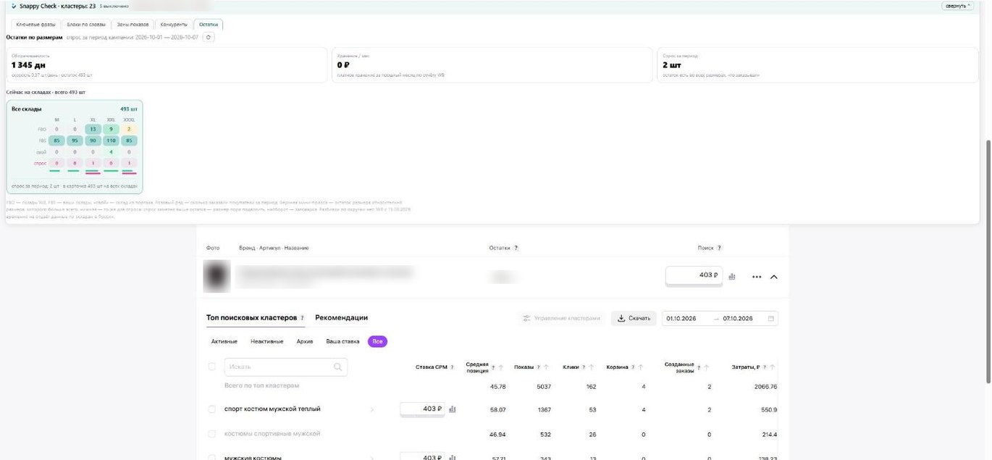The width and height of the screenshot is (992, 460).
Task: Click the Скачать download button
Action: (634, 319)
